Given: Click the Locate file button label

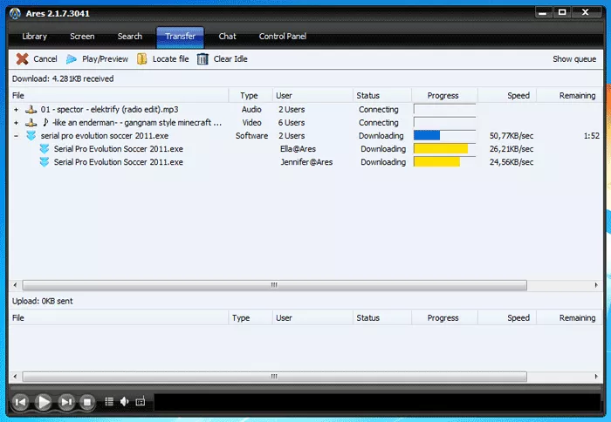Looking at the screenshot, I should [x=171, y=58].
